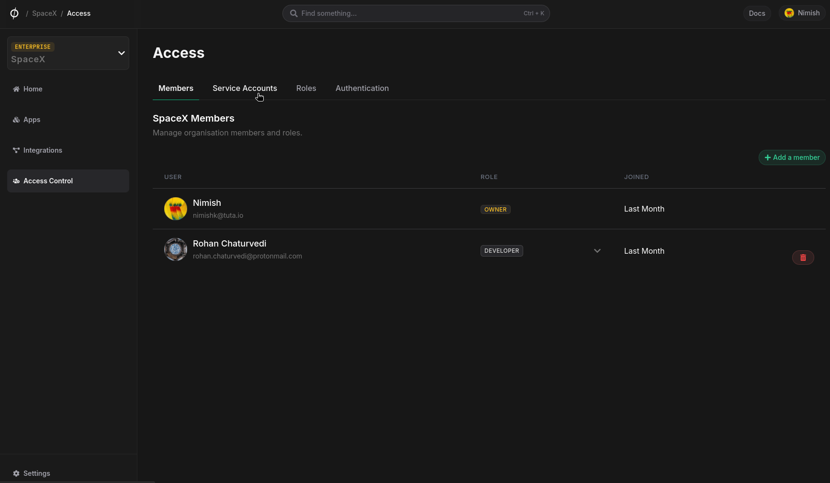This screenshot has height=483, width=830.
Task: Open the Roles tab
Action: [306, 88]
